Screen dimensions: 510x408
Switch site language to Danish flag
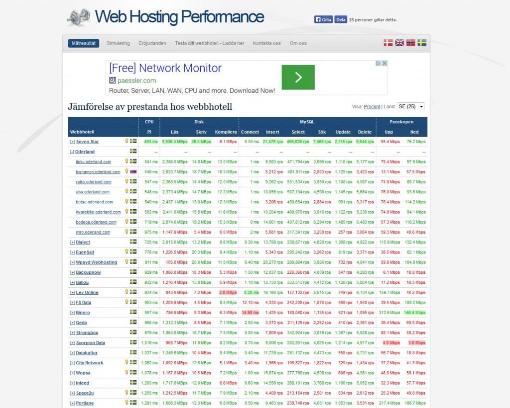[388, 43]
